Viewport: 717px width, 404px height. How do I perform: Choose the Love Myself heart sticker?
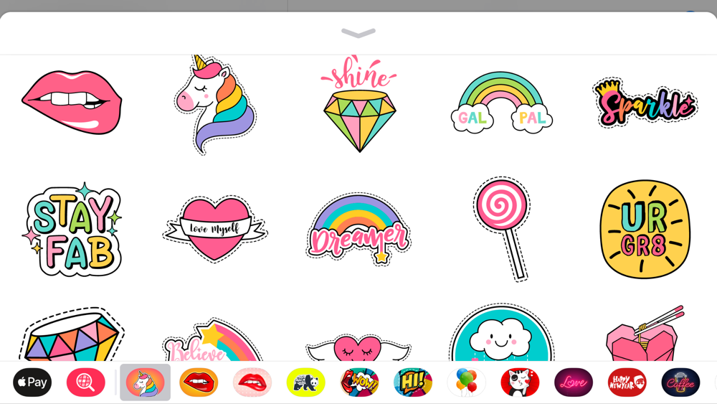click(x=215, y=229)
